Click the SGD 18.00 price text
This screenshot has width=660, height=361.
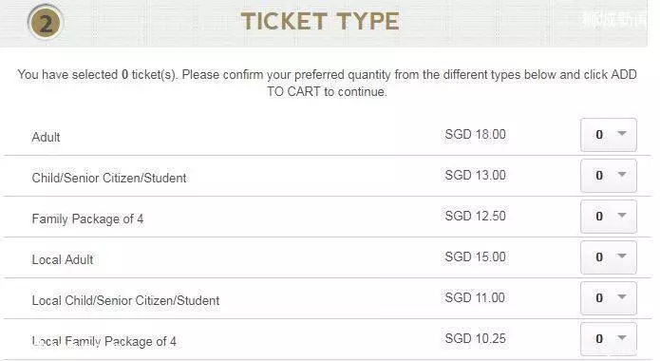[x=475, y=134]
